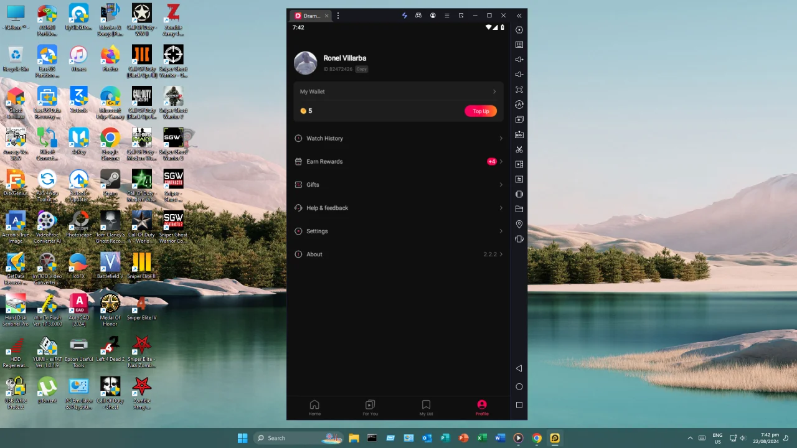The width and height of the screenshot is (797, 448).
Task: Click the volume-down control in sidebar
Action: tap(519, 74)
